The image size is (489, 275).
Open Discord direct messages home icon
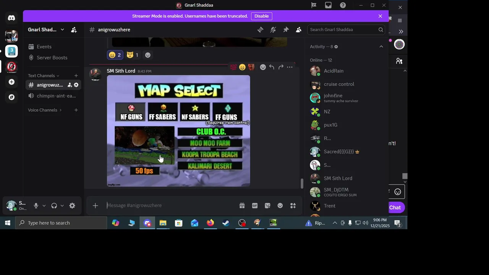point(11,18)
